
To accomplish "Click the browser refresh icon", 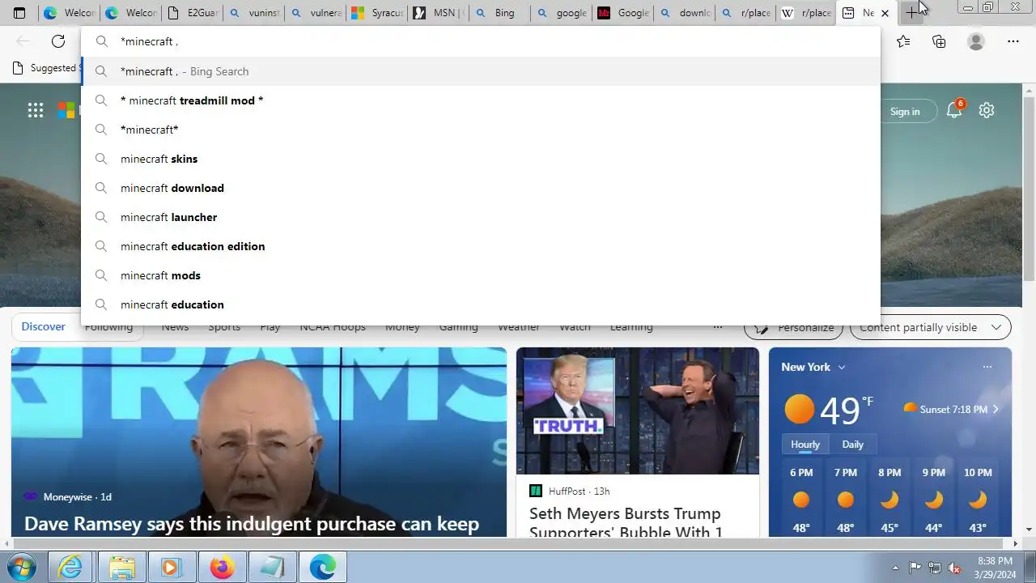I will click(58, 41).
